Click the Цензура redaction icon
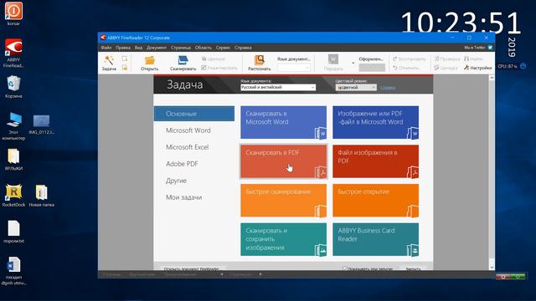 click(436, 68)
